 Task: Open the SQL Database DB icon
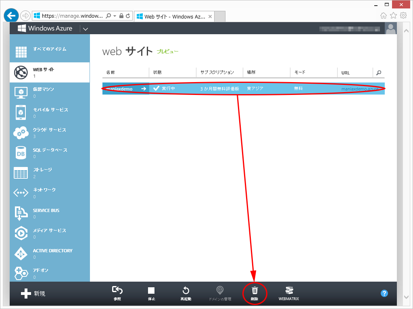[x=21, y=153]
